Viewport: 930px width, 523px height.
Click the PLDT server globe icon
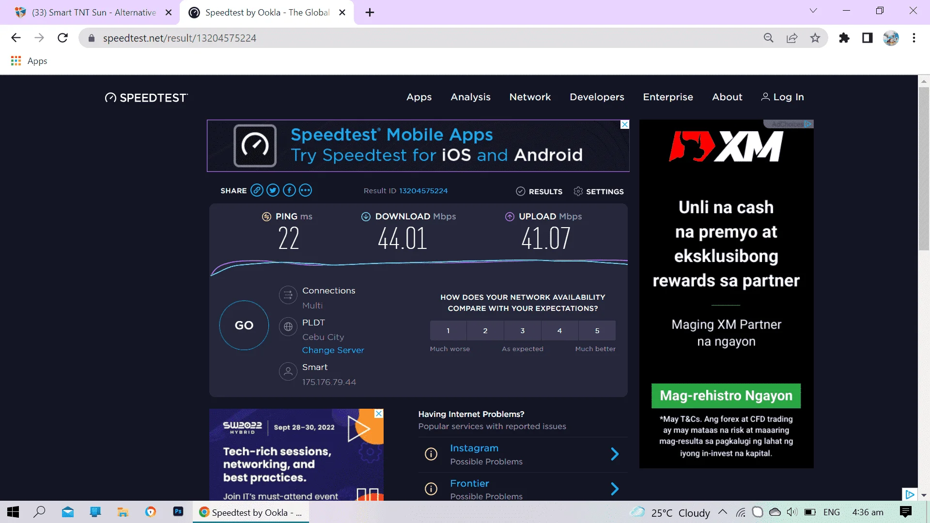pyautogui.click(x=288, y=327)
